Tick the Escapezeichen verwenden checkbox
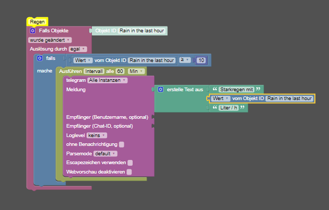The width and height of the screenshot is (329, 210). click(130, 163)
